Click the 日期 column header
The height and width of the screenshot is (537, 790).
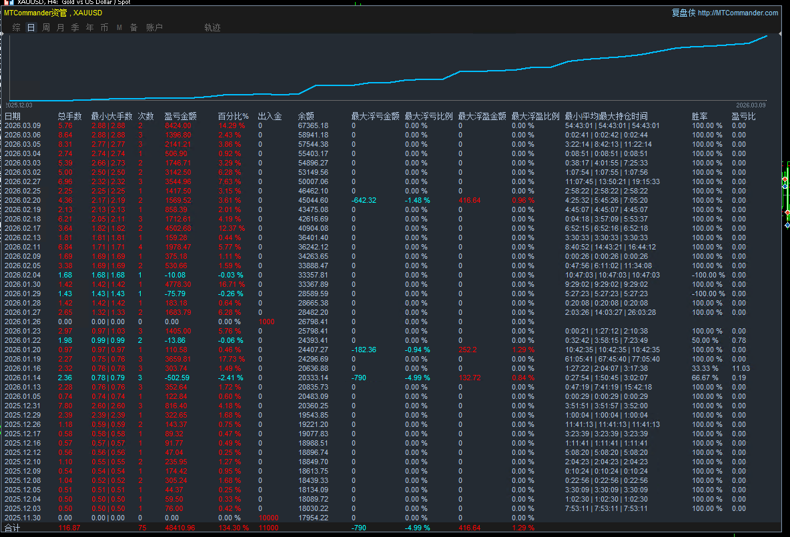pos(13,116)
